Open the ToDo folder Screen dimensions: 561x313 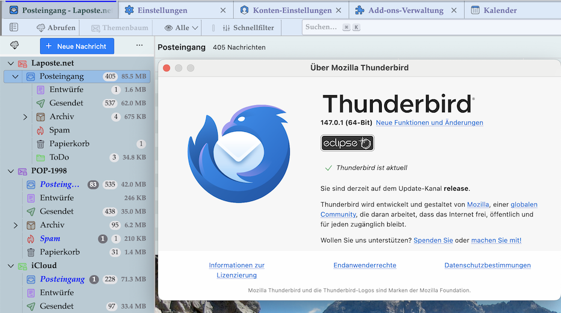click(x=59, y=157)
